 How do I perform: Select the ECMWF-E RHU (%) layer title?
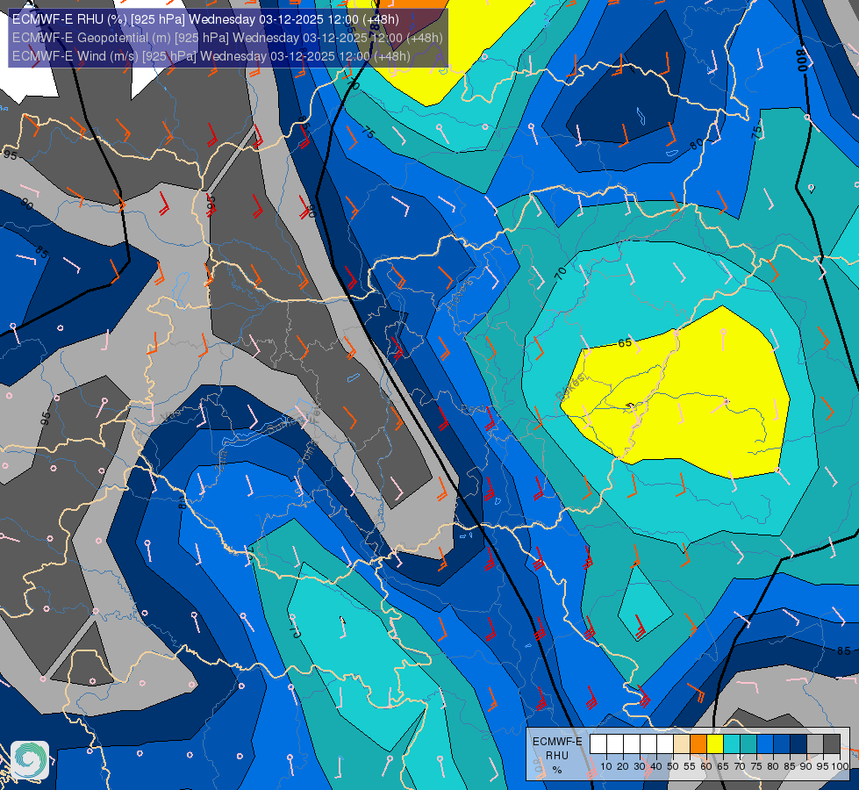(x=205, y=19)
